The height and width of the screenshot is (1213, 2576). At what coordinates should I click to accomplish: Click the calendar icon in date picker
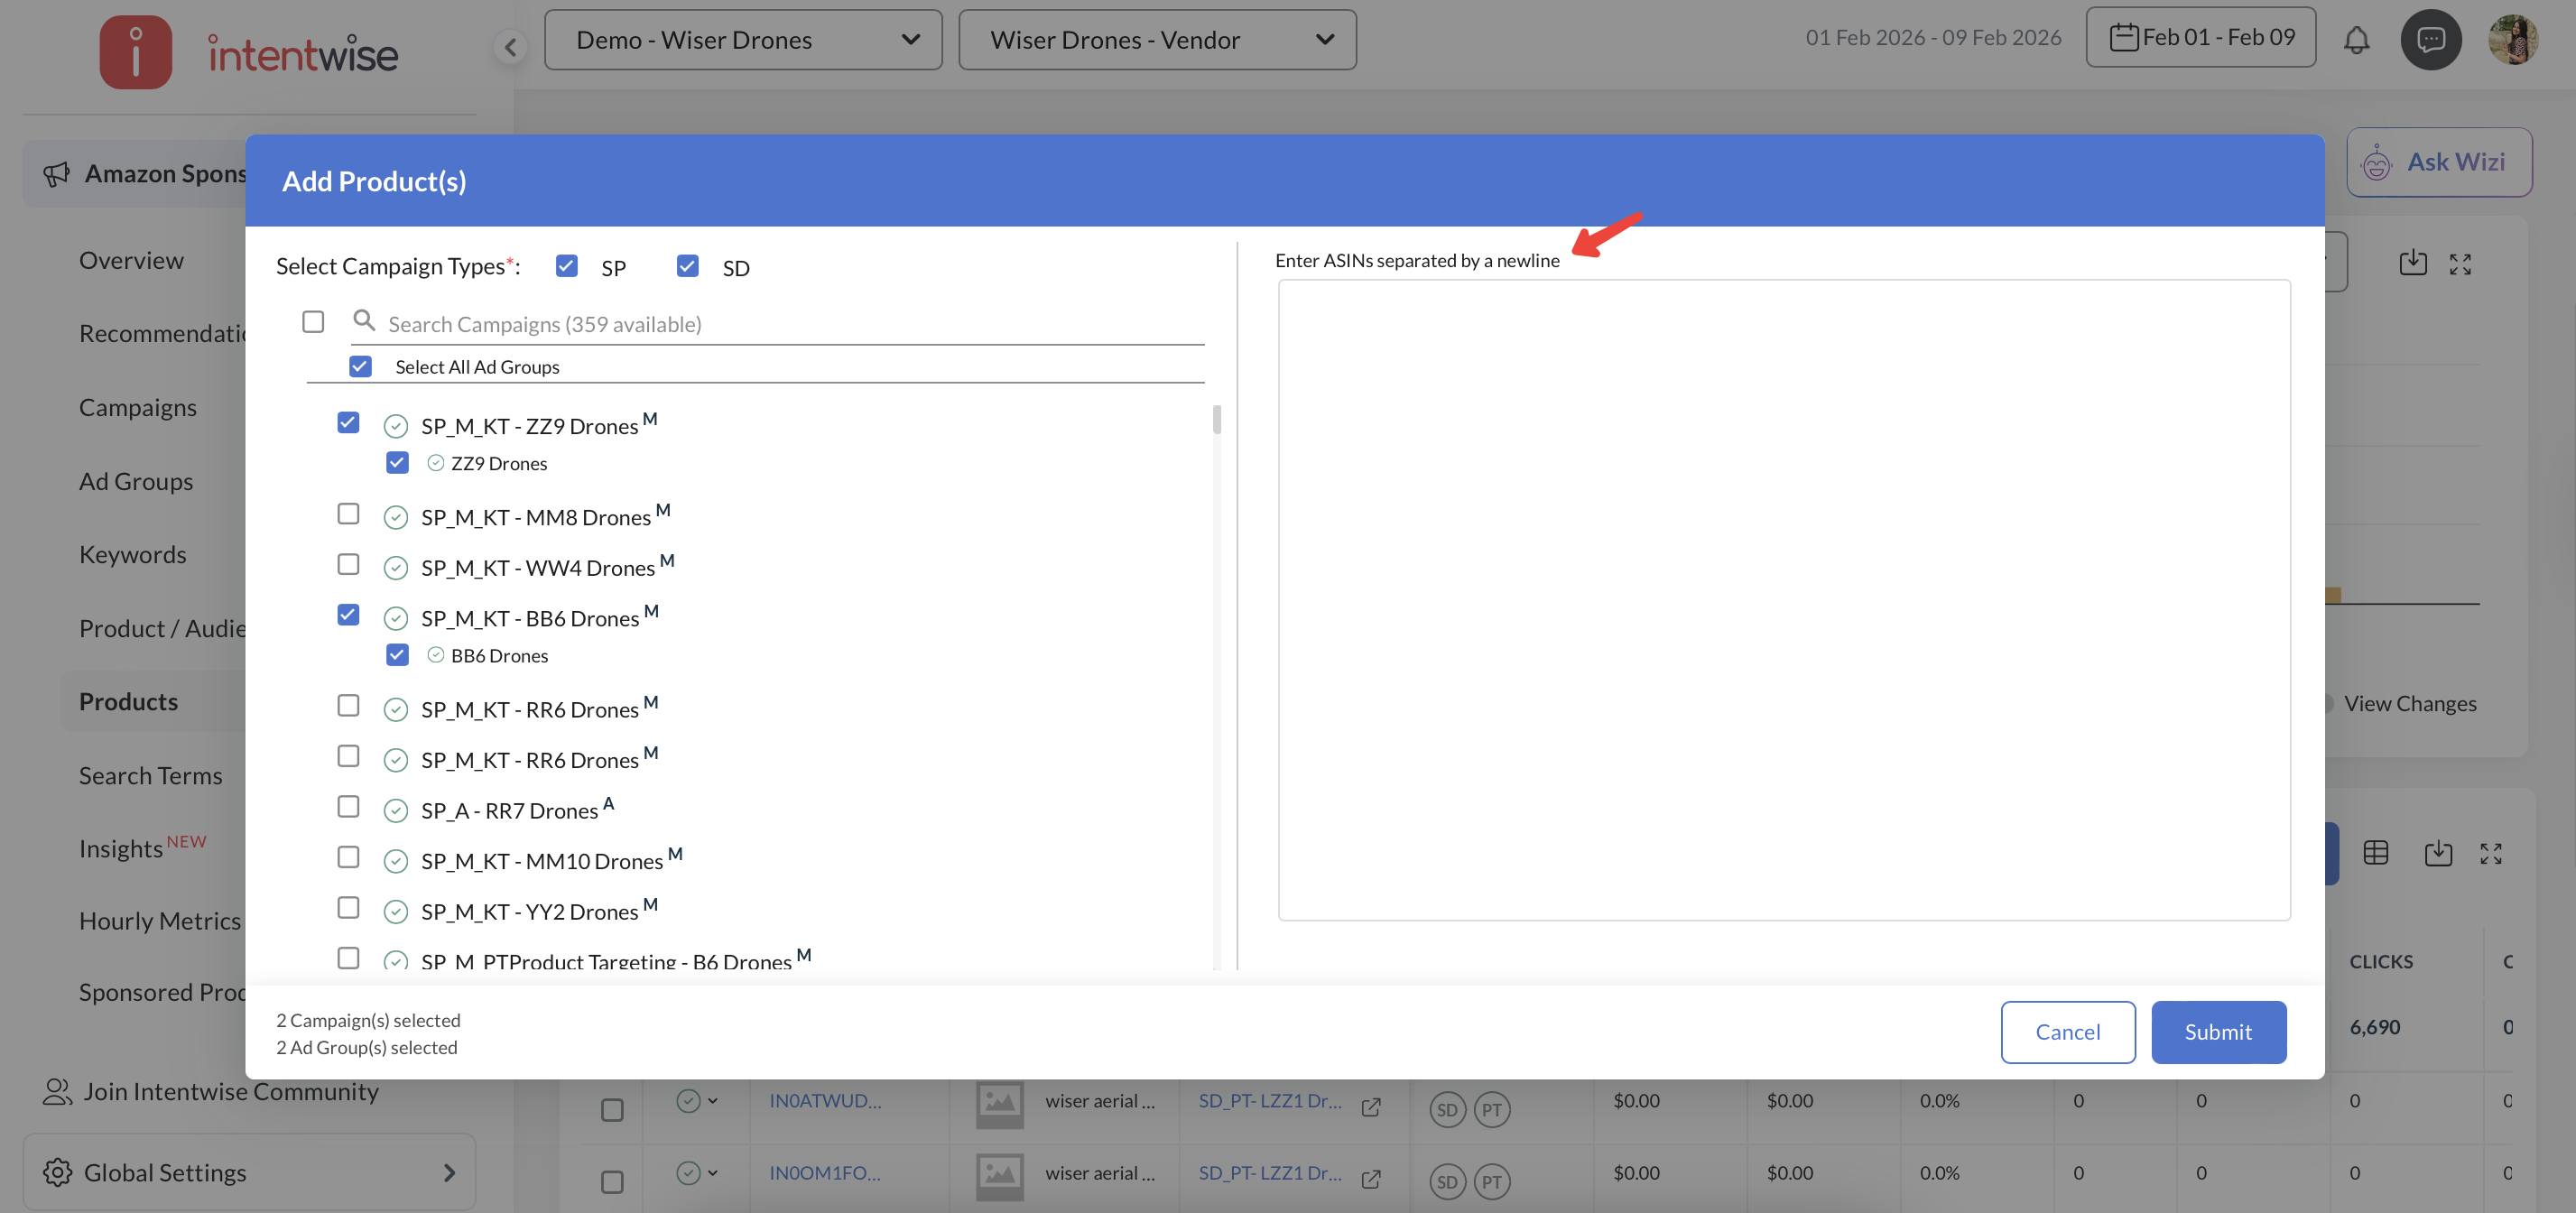coord(2123,38)
